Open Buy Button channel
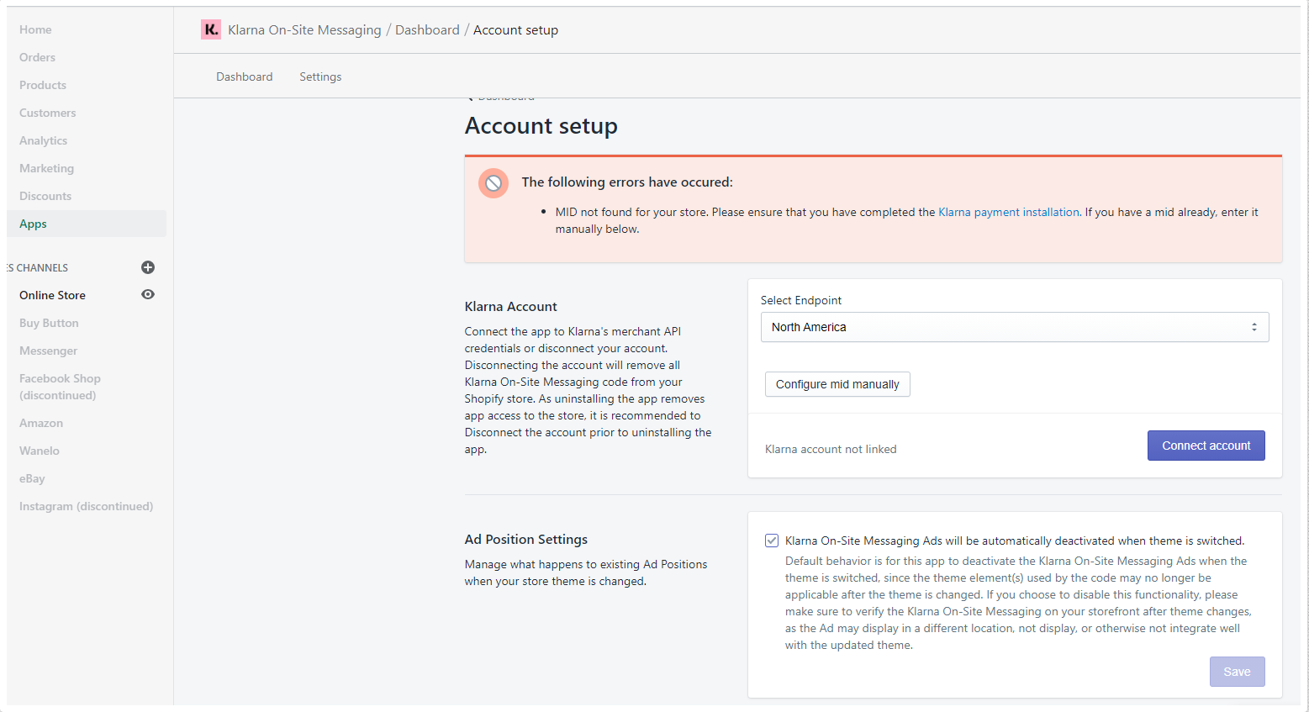The image size is (1309, 712). click(x=49, y=323)
